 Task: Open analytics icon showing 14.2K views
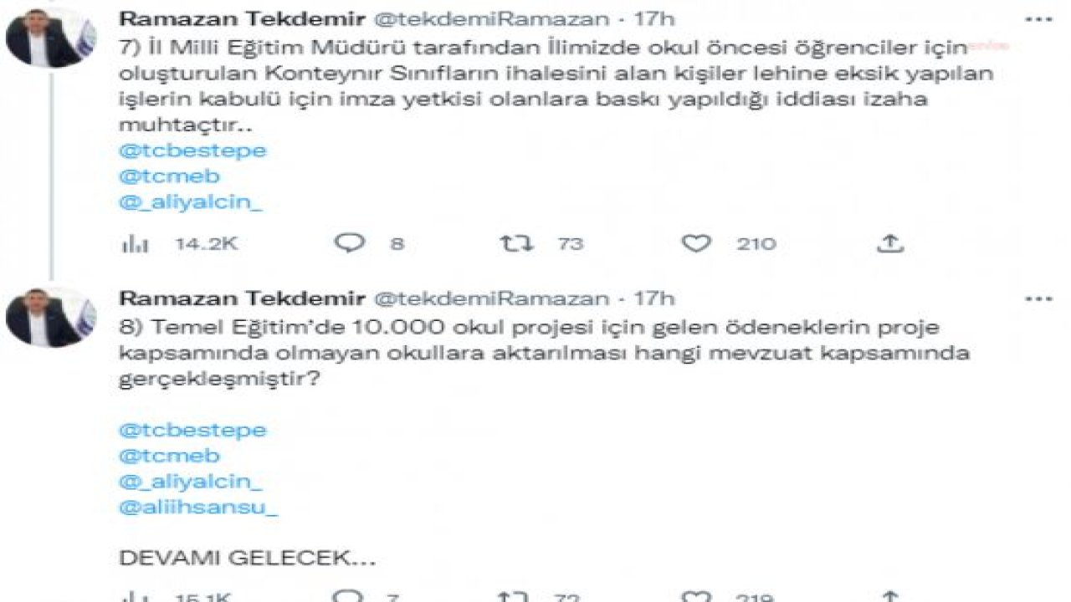[135, 244]
